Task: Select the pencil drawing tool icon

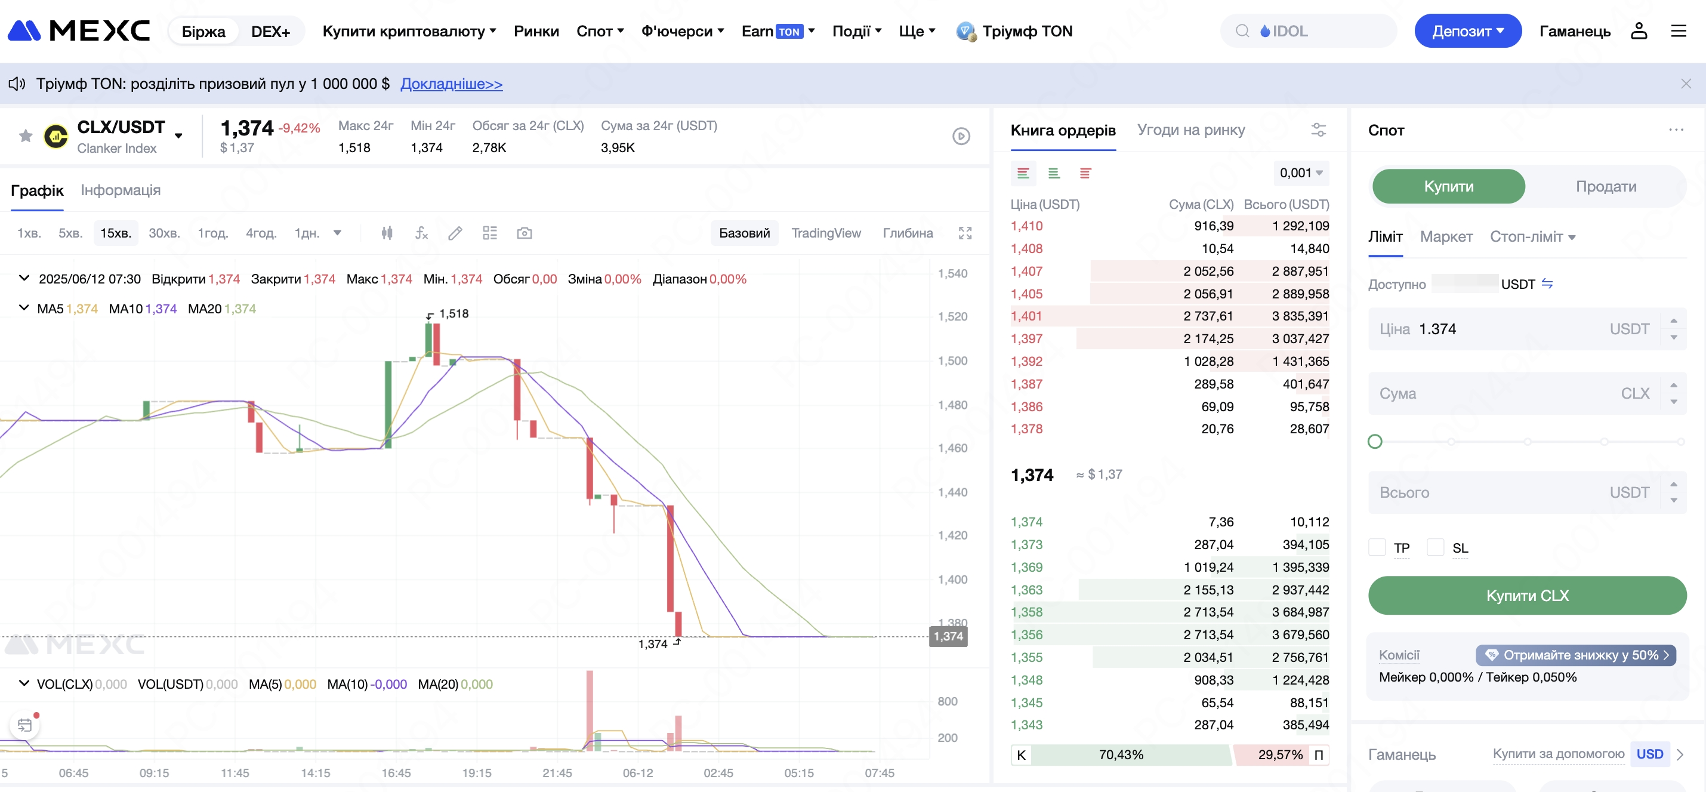Action: coord(455,233)
